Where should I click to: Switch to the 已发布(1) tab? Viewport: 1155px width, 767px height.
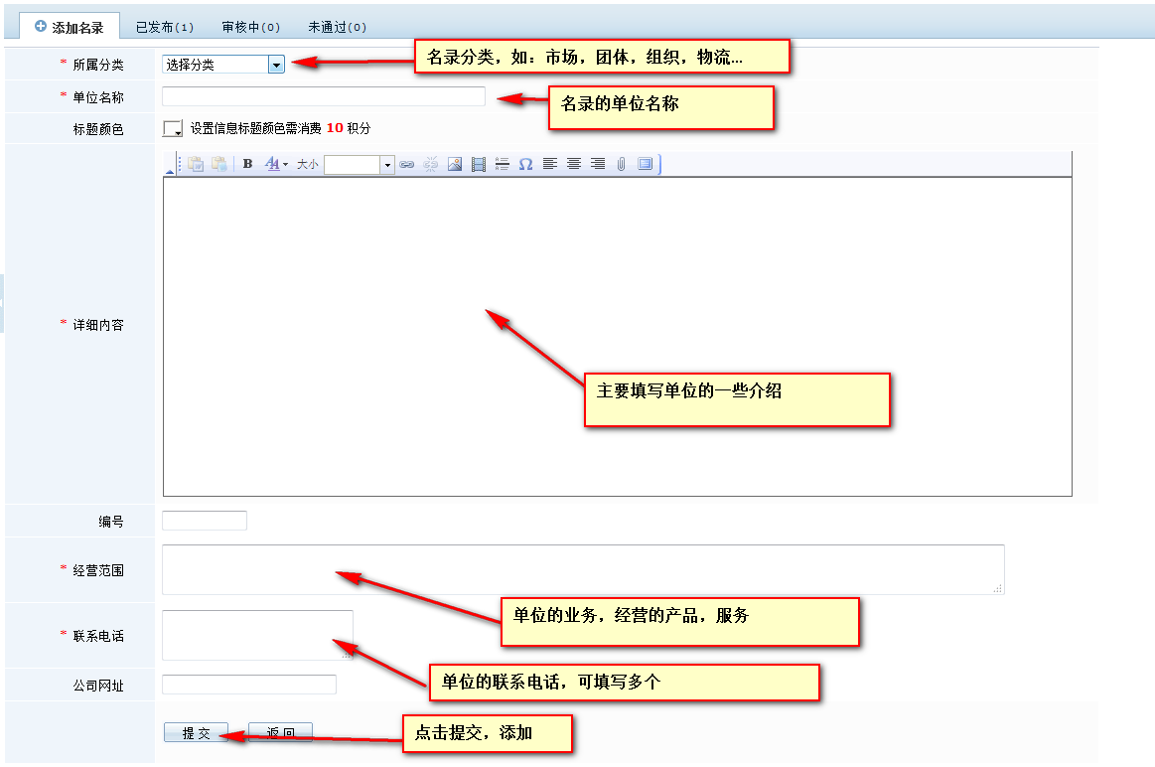tap(165, 27)
